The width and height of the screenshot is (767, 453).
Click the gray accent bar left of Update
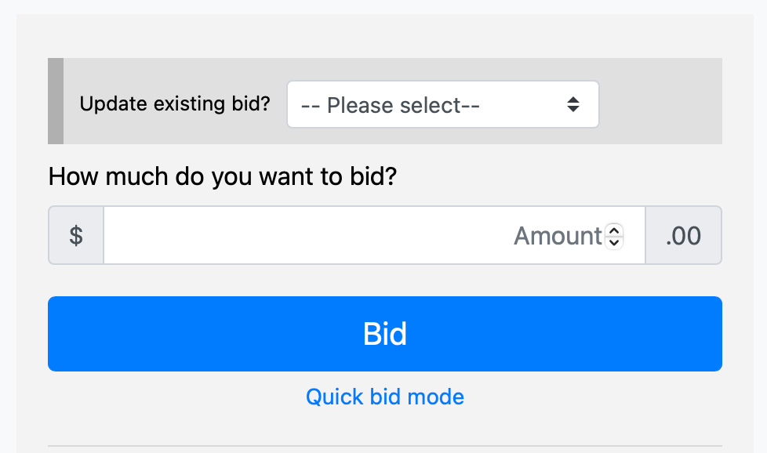[x=56, y=101]
